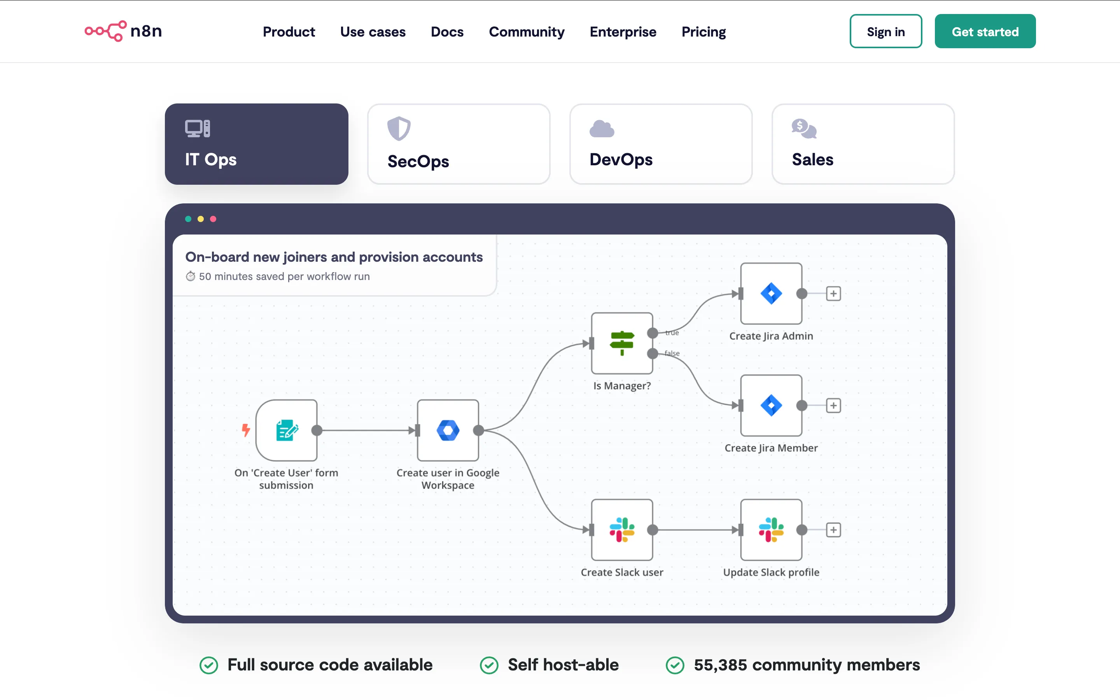Click the checkmark beside Full source code

point(209,665)
